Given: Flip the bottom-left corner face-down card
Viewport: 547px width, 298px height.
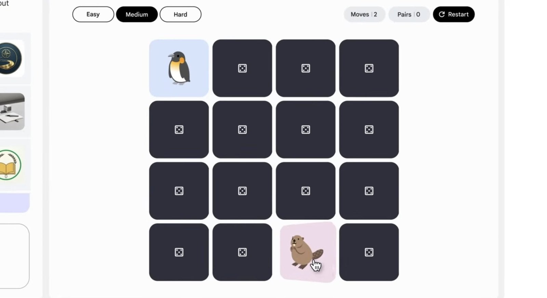Looking at the screenshot, I should (179, 252).
